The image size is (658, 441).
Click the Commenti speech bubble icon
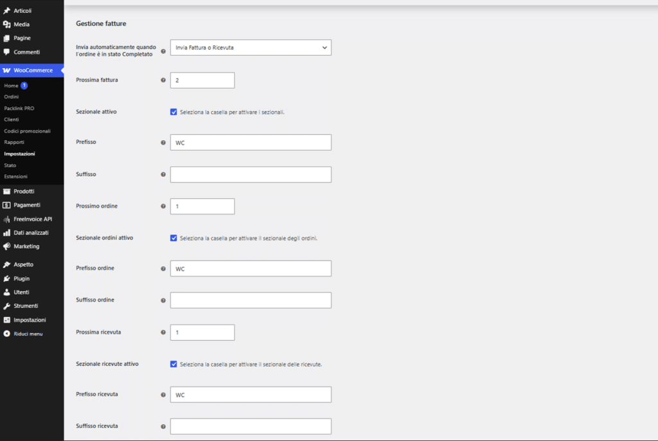pyautogui.click(x=6, y=52)
